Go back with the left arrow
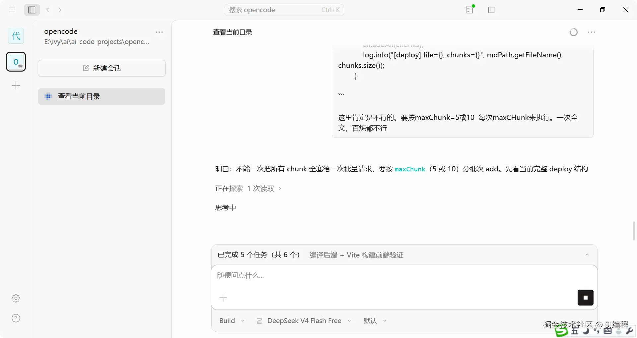This screenshot has width=637, height=338. (x=48, y=10)
